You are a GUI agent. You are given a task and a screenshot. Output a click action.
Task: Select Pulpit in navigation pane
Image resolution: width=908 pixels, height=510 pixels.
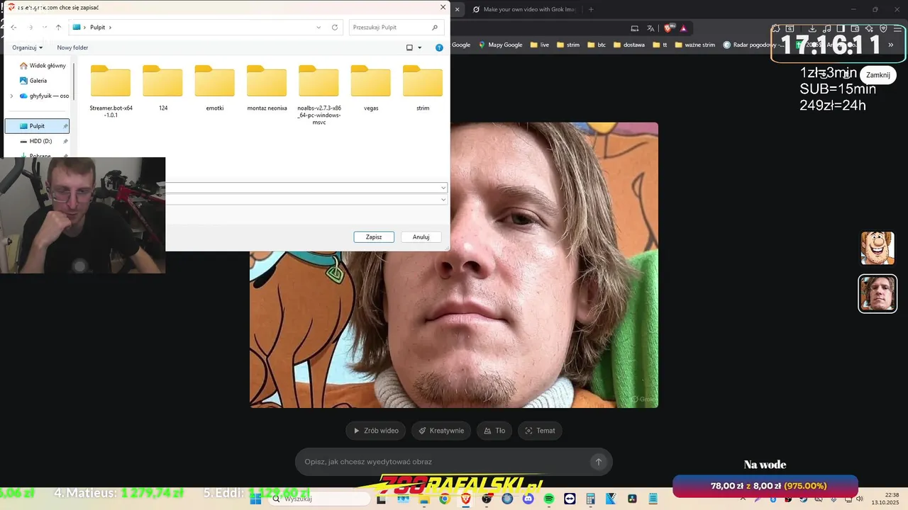(37, 126)
